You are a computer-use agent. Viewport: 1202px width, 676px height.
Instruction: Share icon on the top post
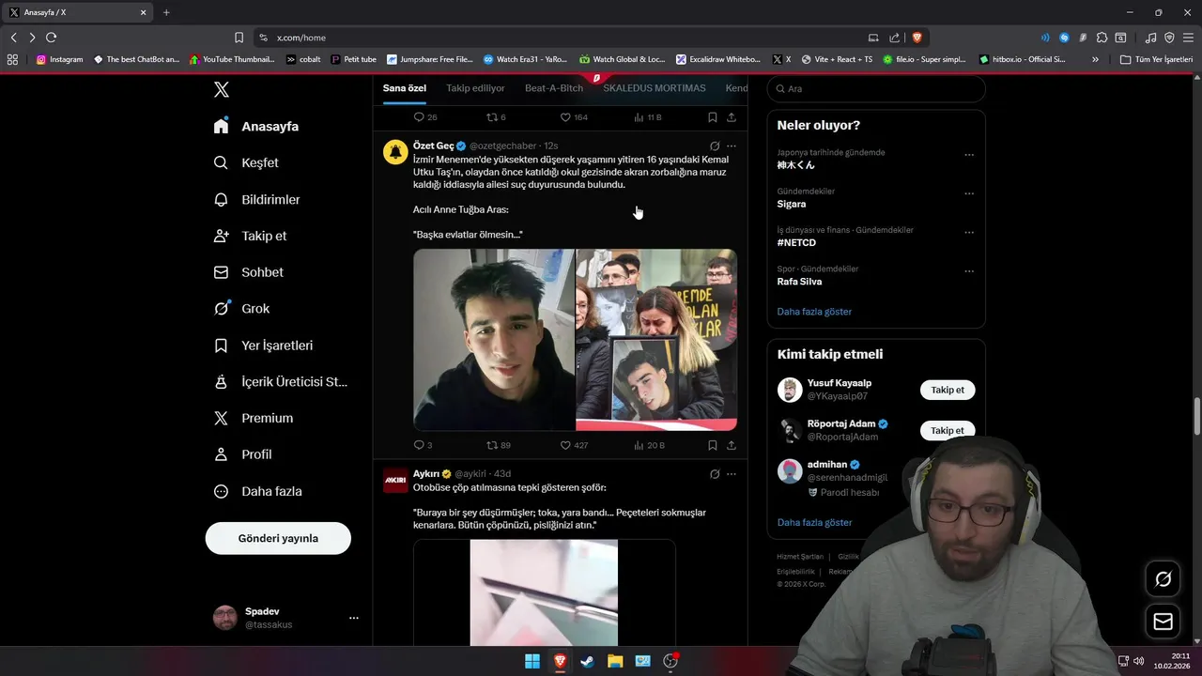[732, 117]
